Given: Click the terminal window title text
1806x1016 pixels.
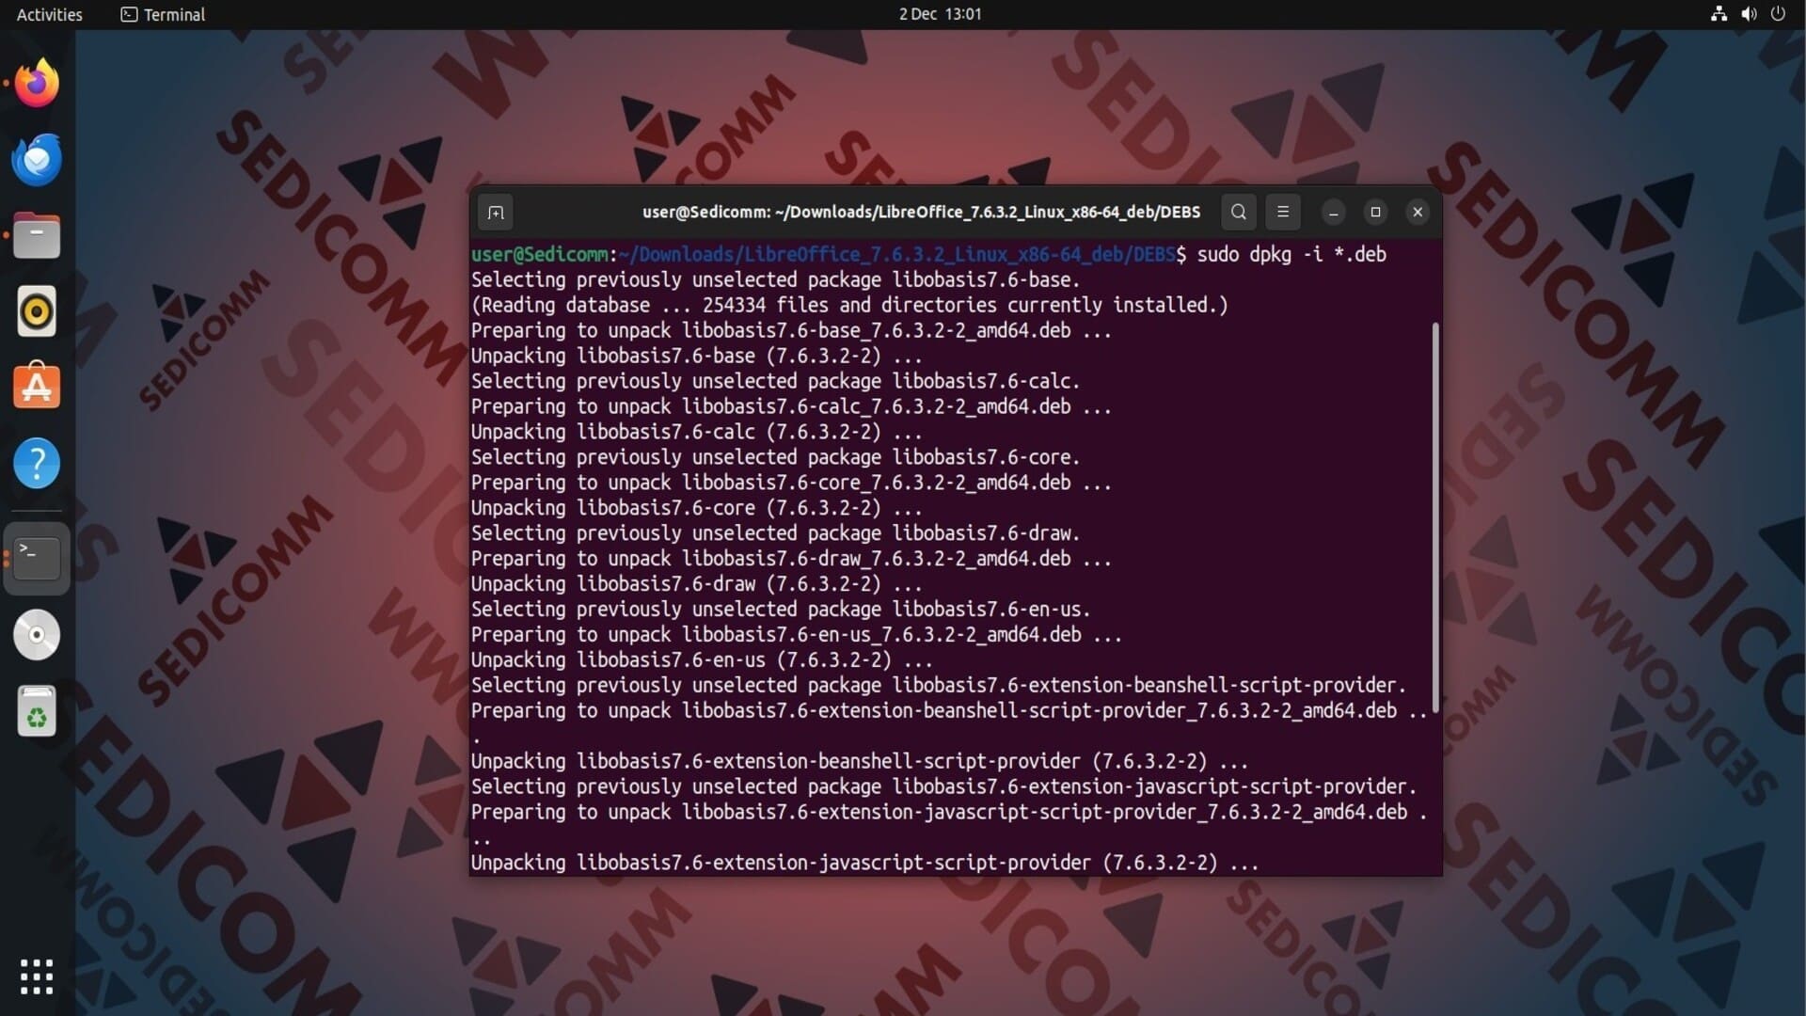Looking at the screenshot, I should 921,213.
